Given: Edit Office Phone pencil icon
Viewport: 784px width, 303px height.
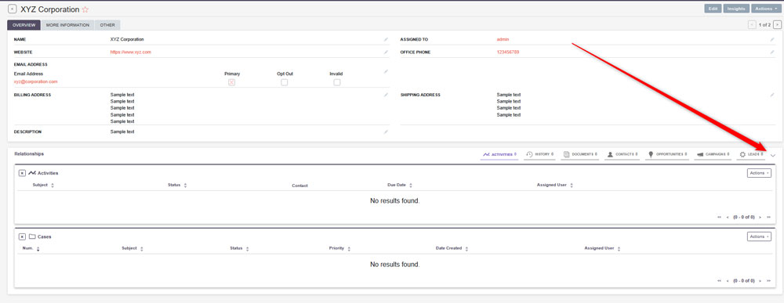Looking at the screenshot, I should click(772, 52).
